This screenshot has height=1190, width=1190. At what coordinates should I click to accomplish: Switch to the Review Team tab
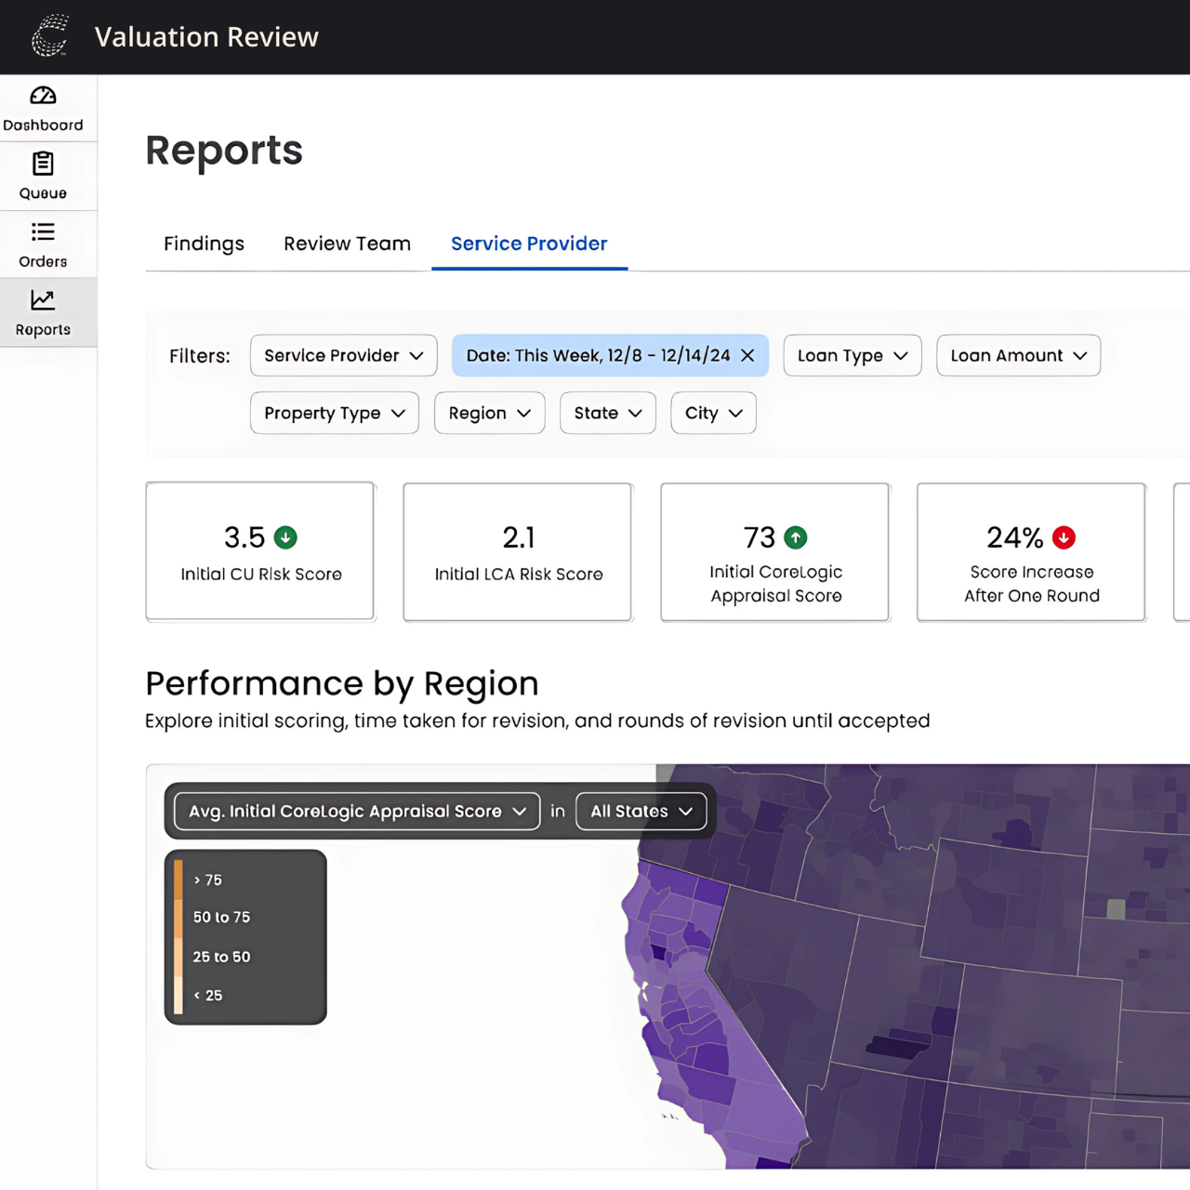click(x=347, y=244)
